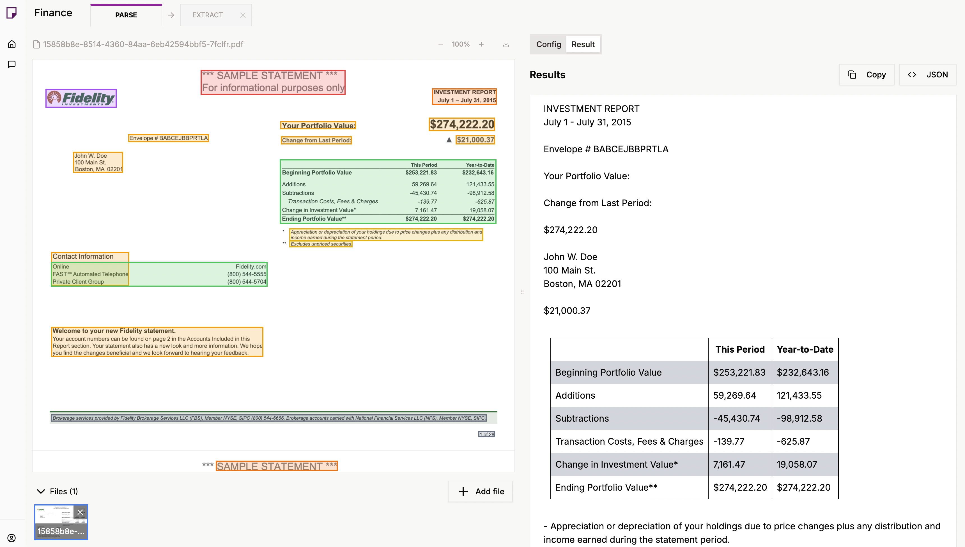Open the user account icon
This screenshot has width=965, height=547.
[x=12, y=538]
